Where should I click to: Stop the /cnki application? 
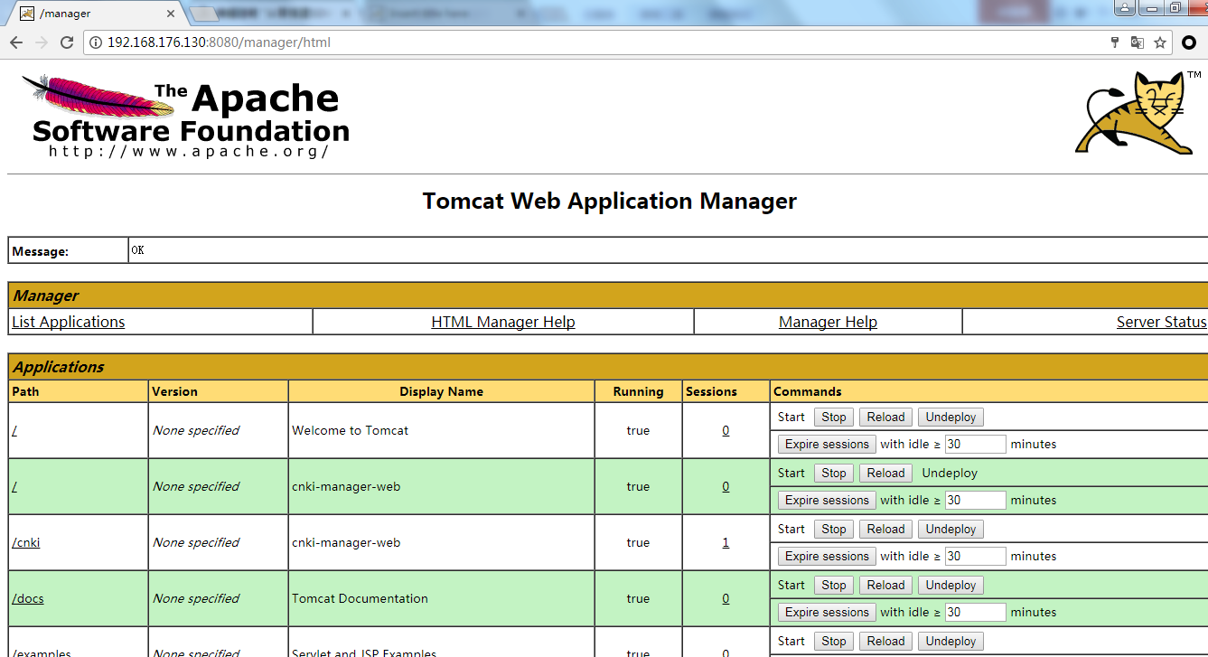[x=834, y=530]
